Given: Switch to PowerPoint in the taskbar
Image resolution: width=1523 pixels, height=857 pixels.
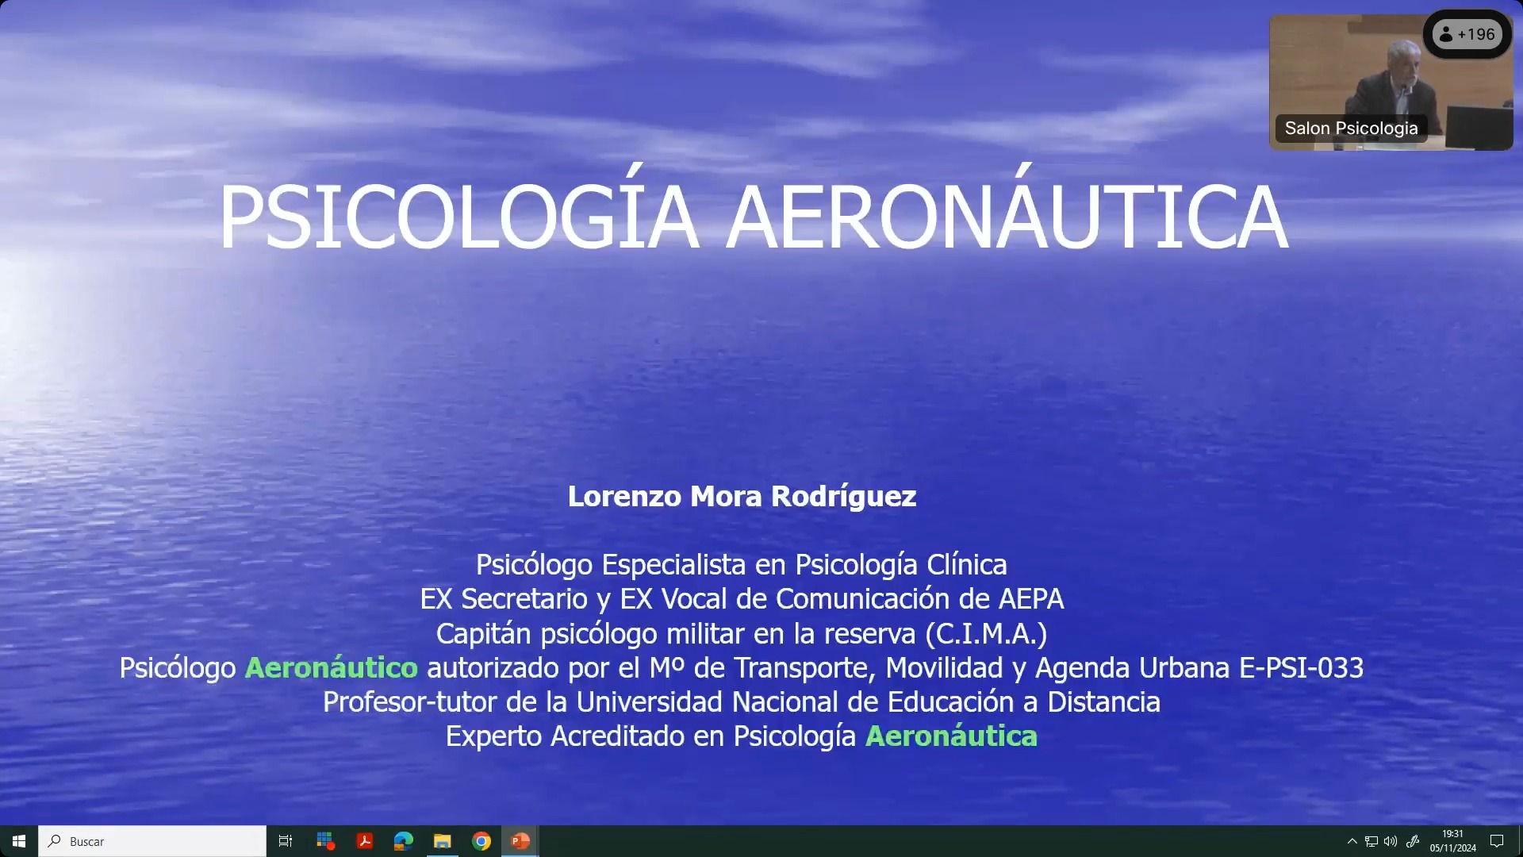Looking at the screenshot, I should coord(520,841).
